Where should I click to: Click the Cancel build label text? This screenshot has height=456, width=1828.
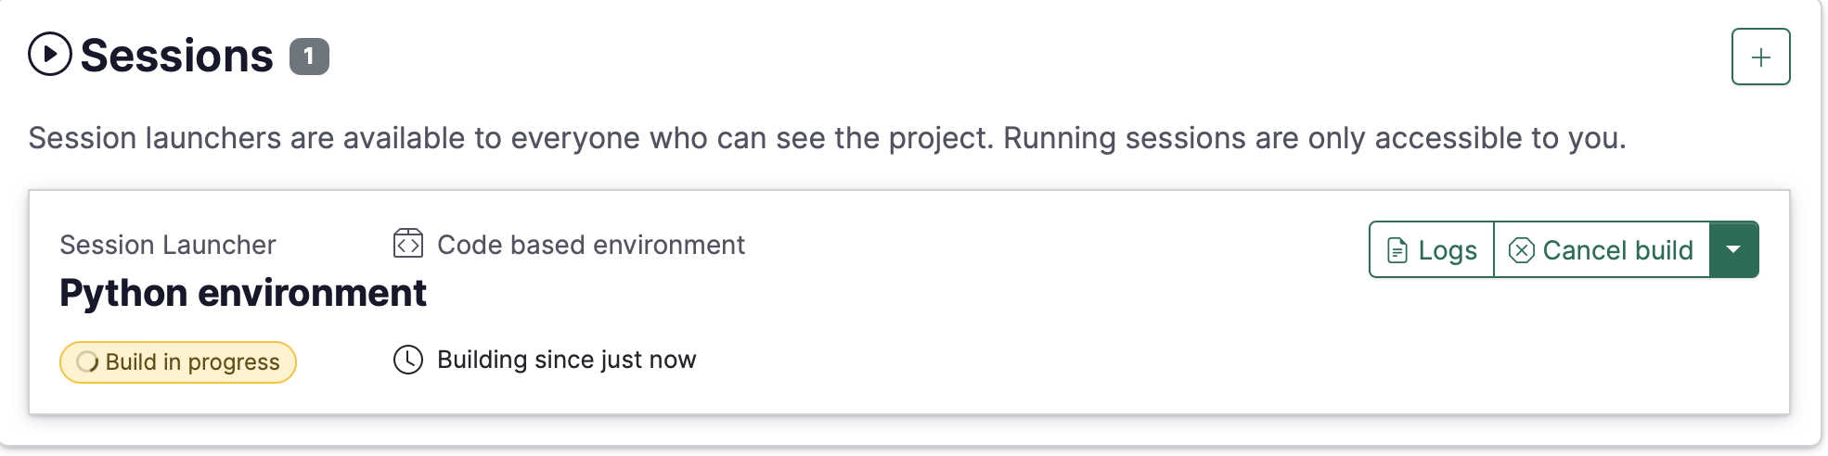(1618, 250)
